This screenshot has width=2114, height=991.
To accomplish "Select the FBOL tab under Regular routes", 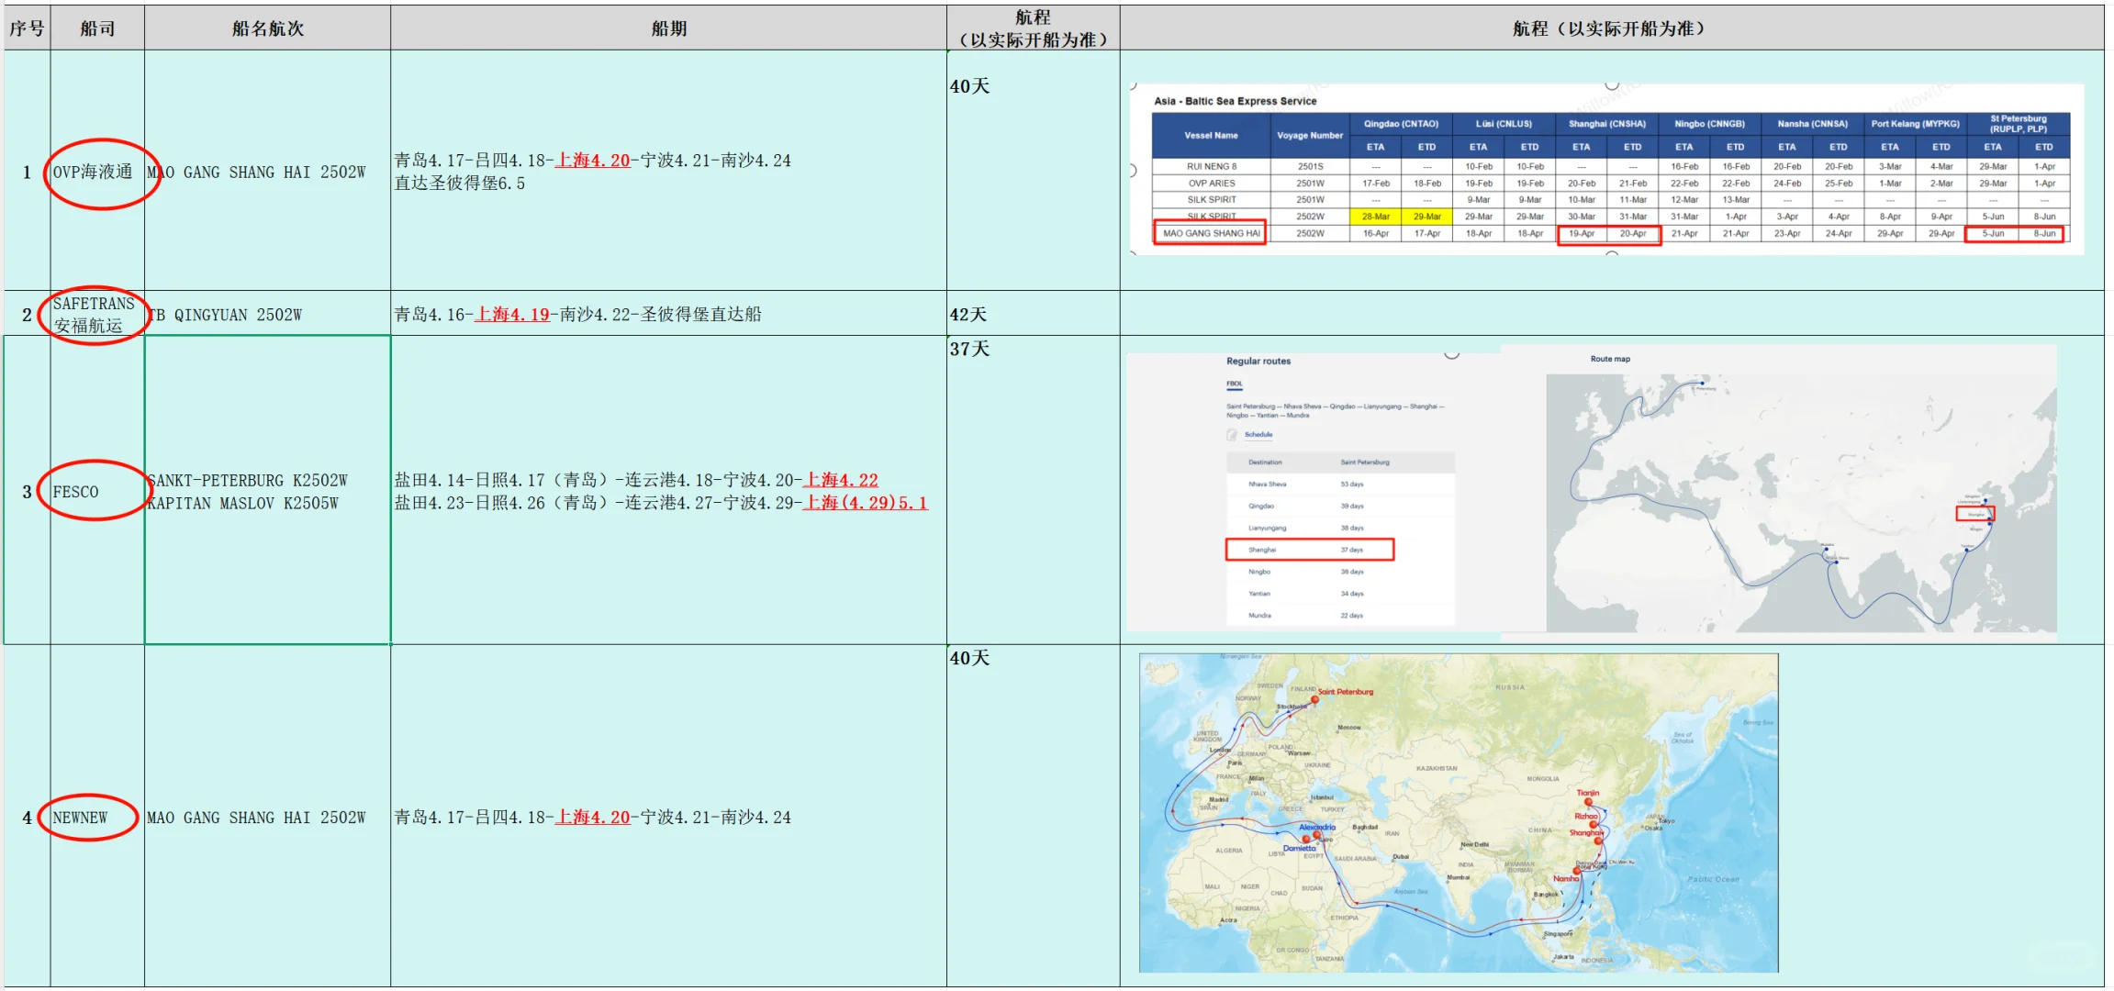I will 1234,384.
